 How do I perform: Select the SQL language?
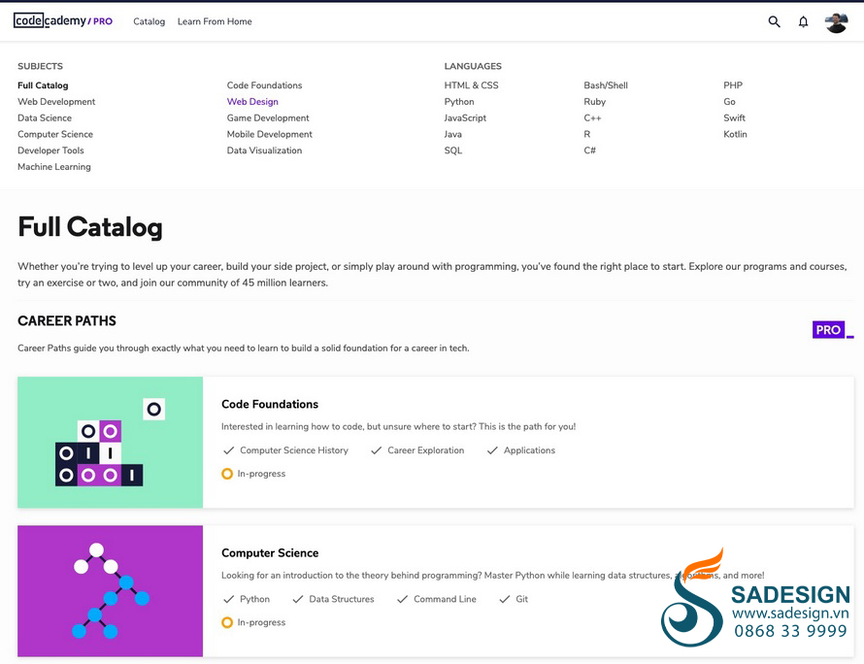[453, 150]
